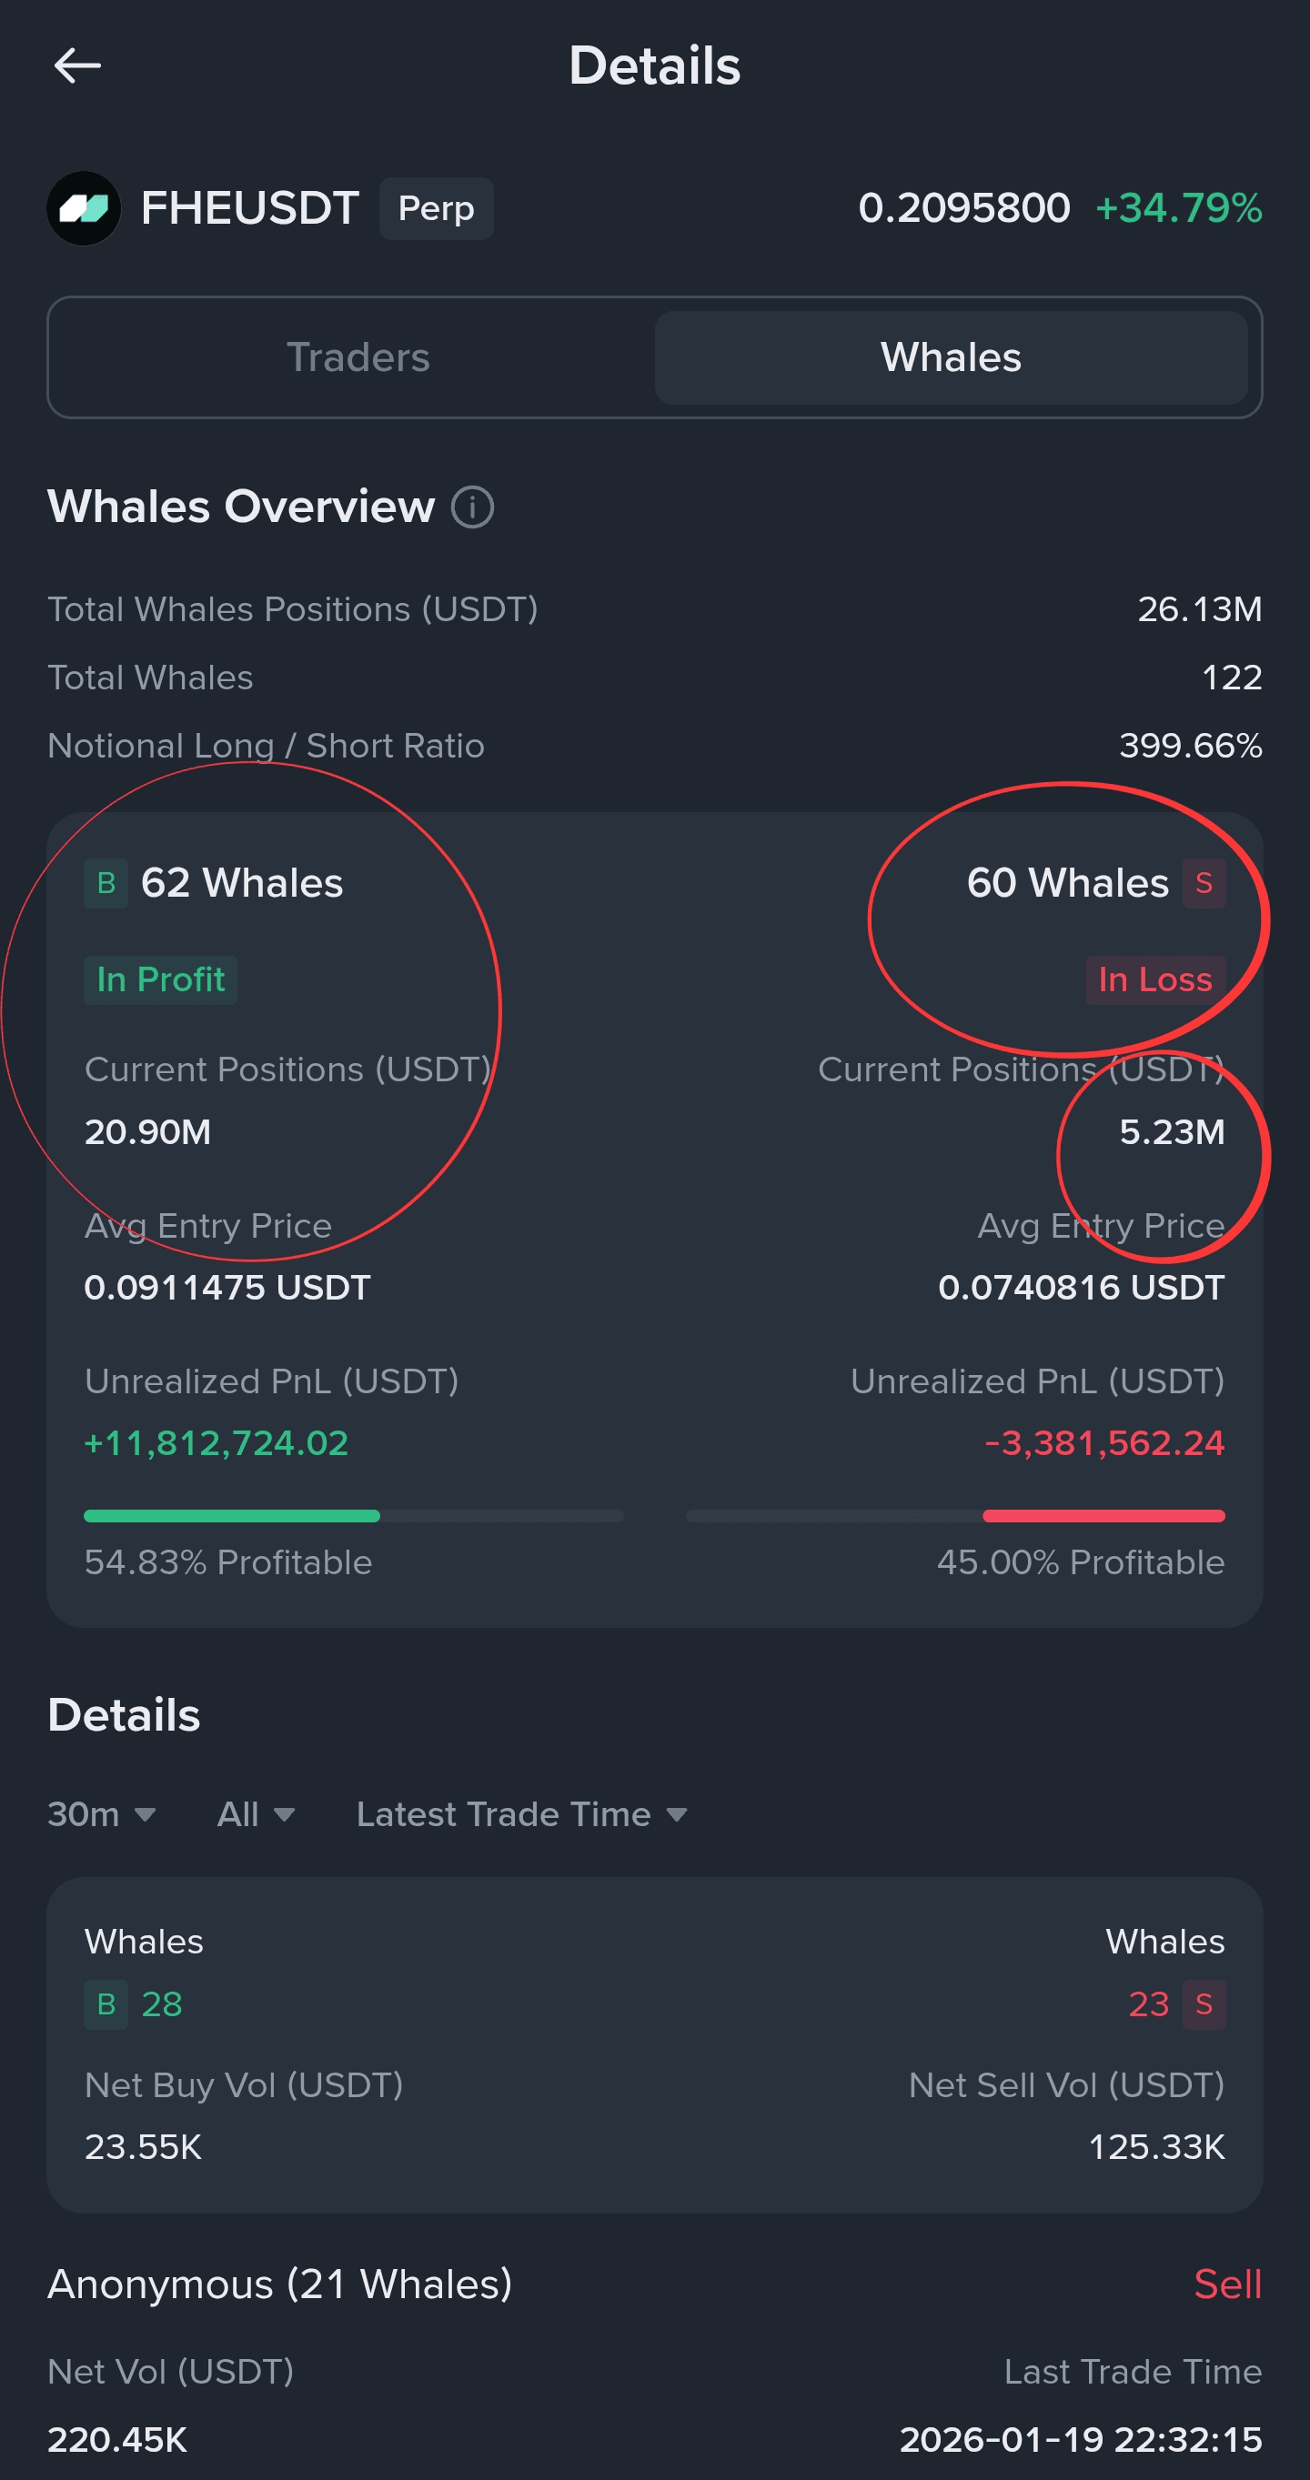Open the Latest Trade Time sort dropdown
Image resolution: width=1310 pixels, height=2480 pixels.
(521, 1813)
